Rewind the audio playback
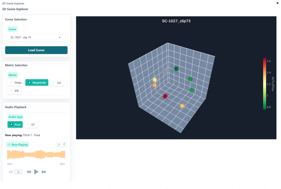The height and width of the screenshot is (189, 281). click(29, 172)
